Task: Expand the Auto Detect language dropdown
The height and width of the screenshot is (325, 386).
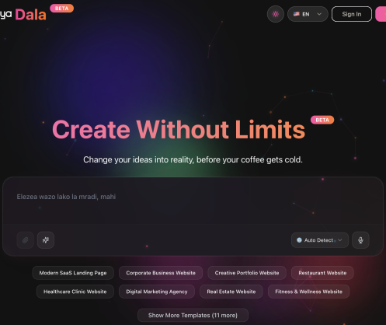Action: [320, 240]
